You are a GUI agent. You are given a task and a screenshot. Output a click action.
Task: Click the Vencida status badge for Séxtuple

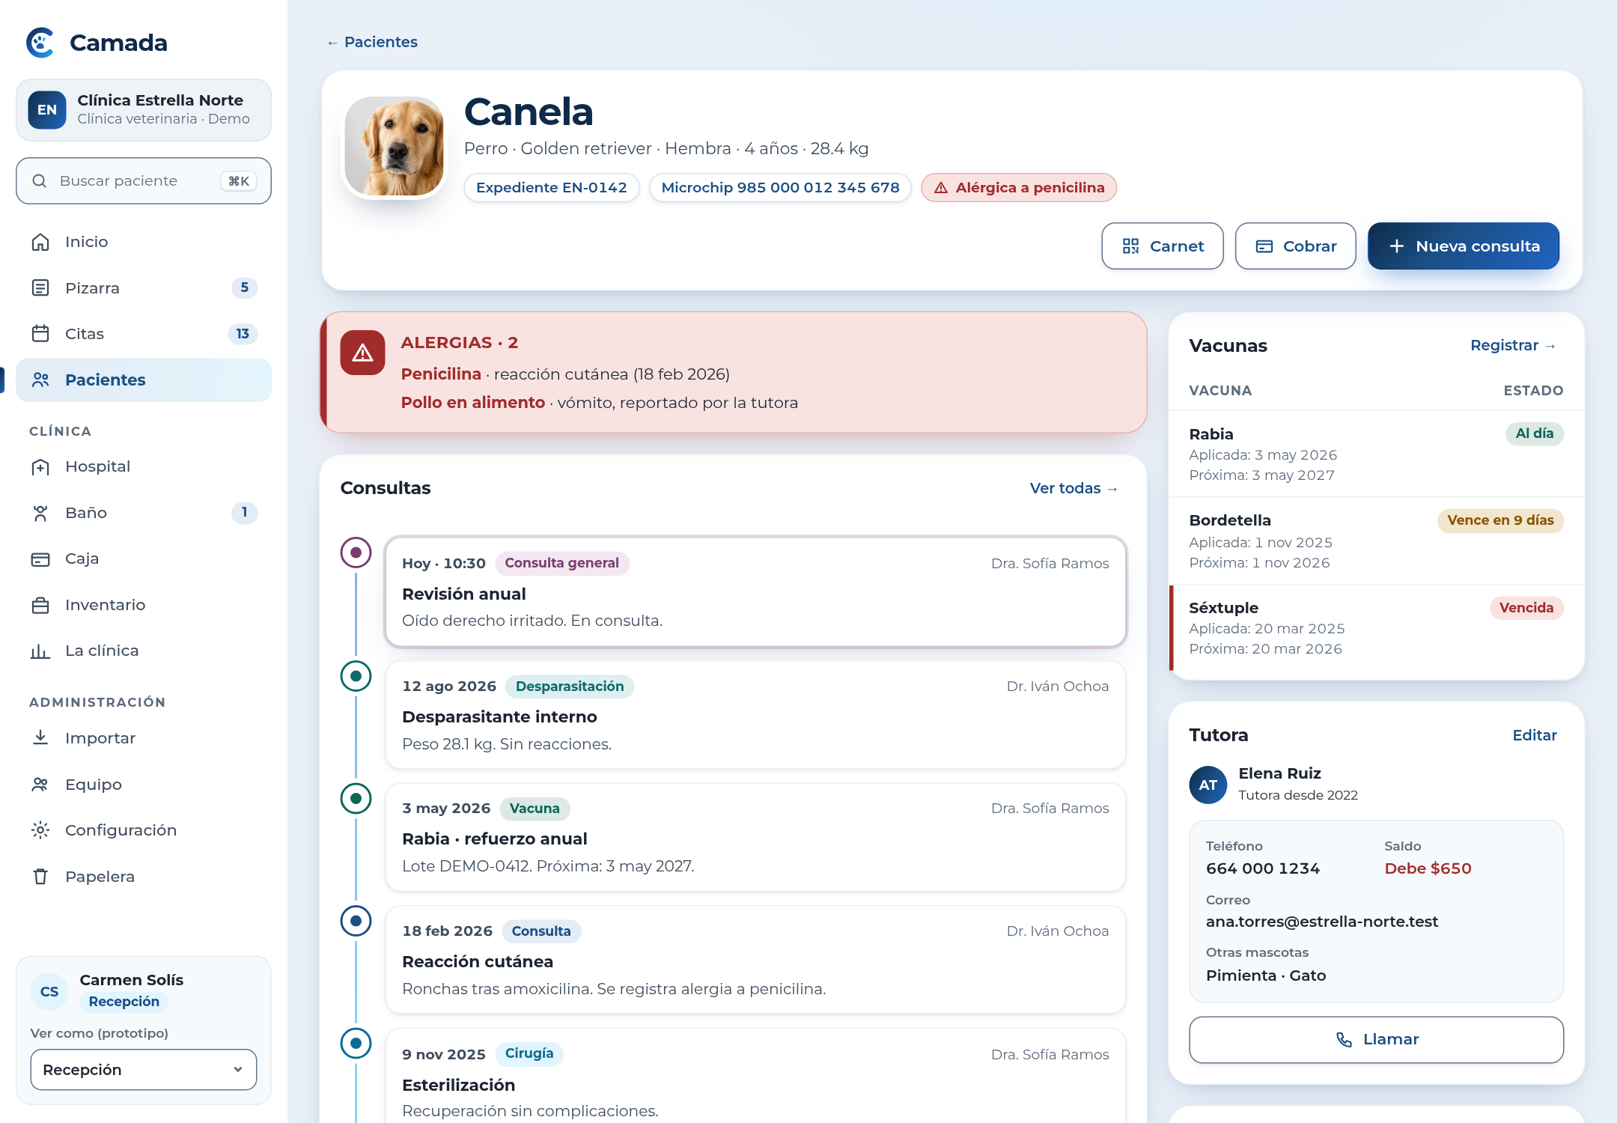tap(1526, 608)
